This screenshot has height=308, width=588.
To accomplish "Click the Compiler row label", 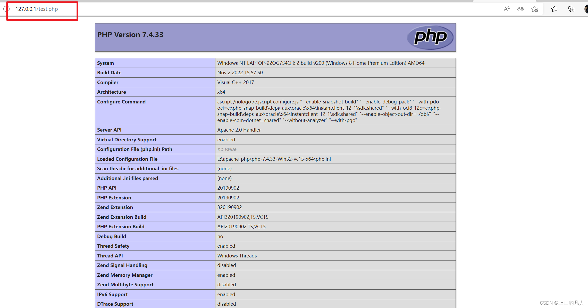I will click(108, 82).
